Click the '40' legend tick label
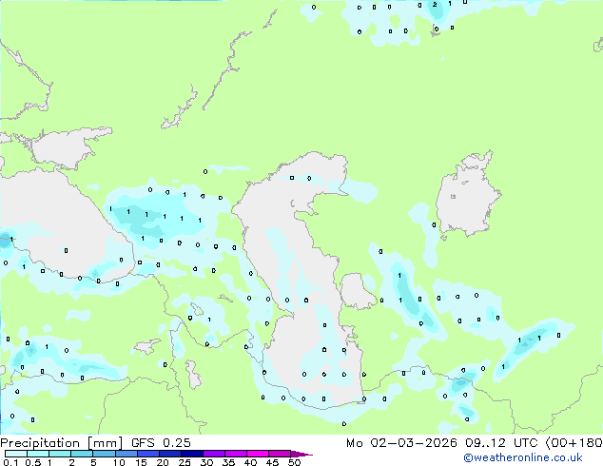This screenshot has width=603, height=466. 250,462
